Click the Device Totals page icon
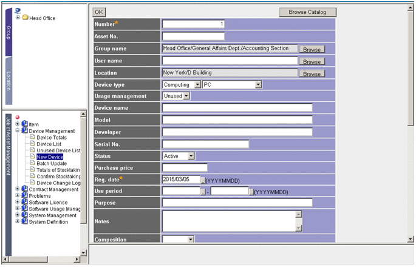Viewport: 416px width, 267px height. point(32,137)
